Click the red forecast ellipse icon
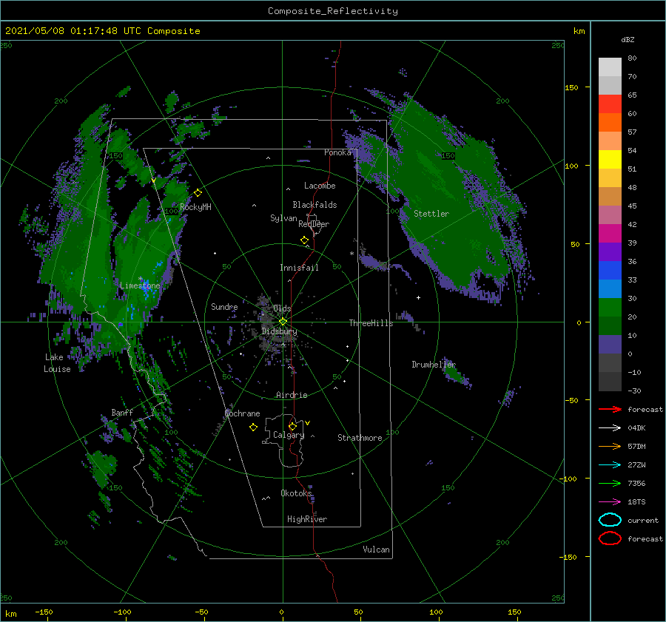This screenshot has width=666, height=622. tap(610, 538)
